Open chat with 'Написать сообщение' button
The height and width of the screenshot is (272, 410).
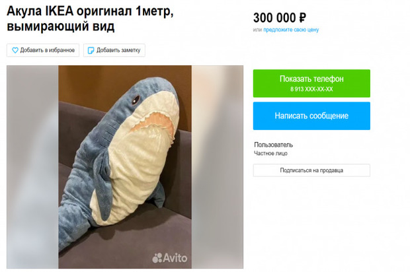pos(311,116)
